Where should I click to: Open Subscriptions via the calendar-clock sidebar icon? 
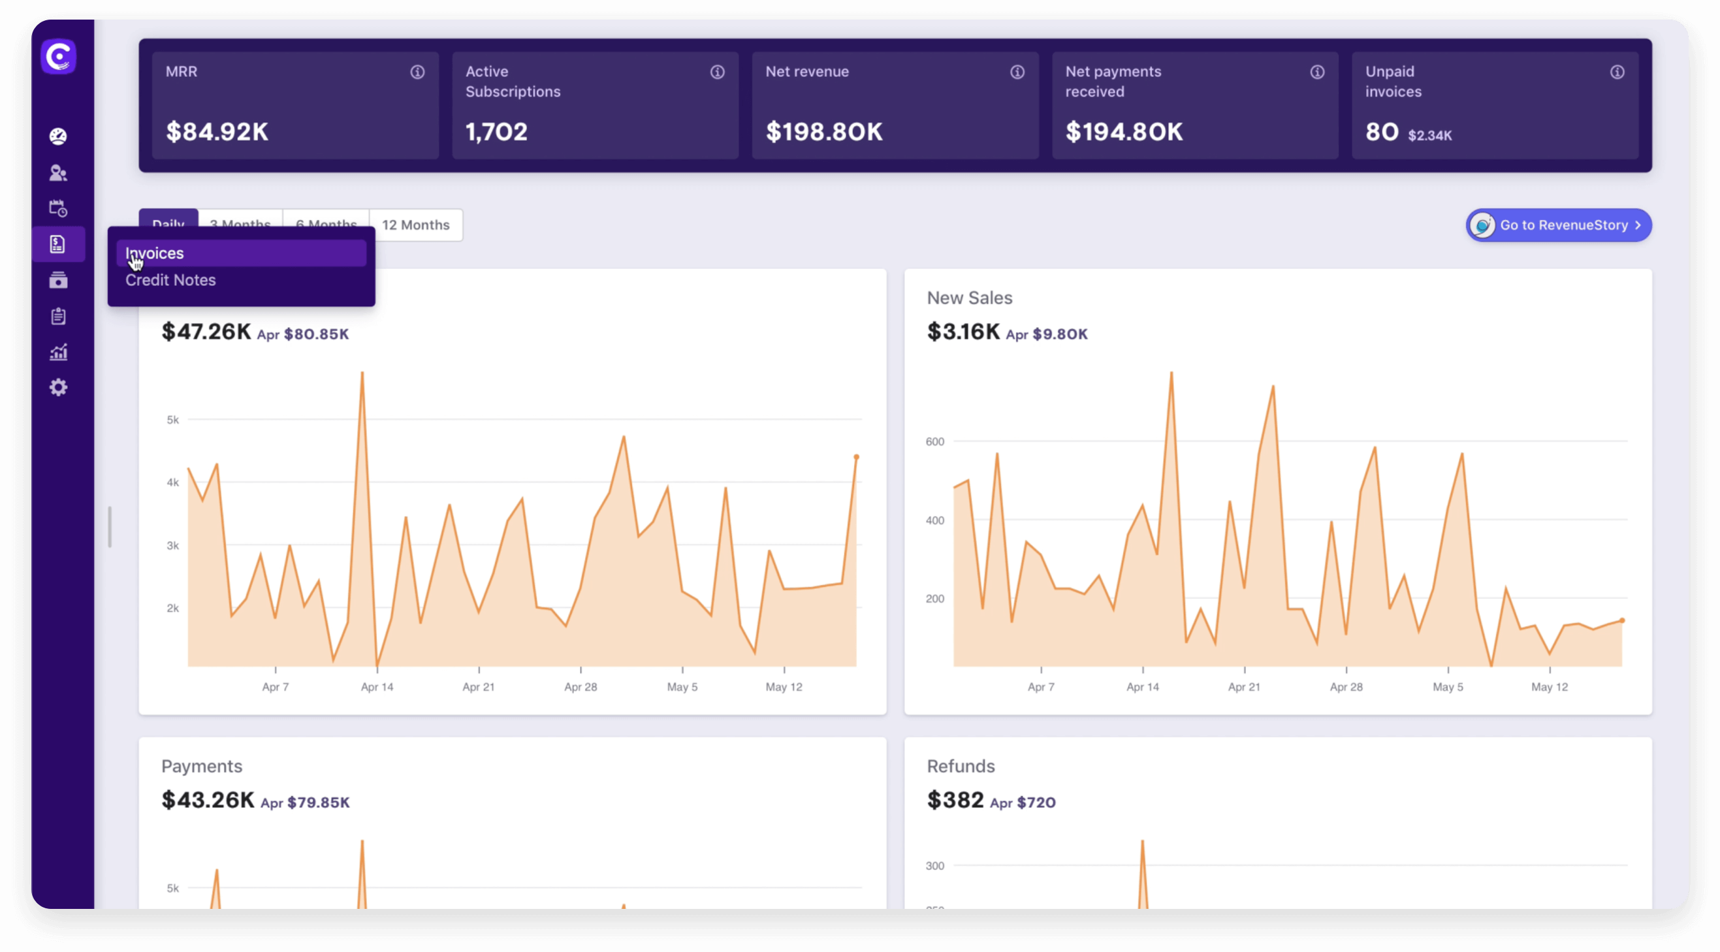59,208
